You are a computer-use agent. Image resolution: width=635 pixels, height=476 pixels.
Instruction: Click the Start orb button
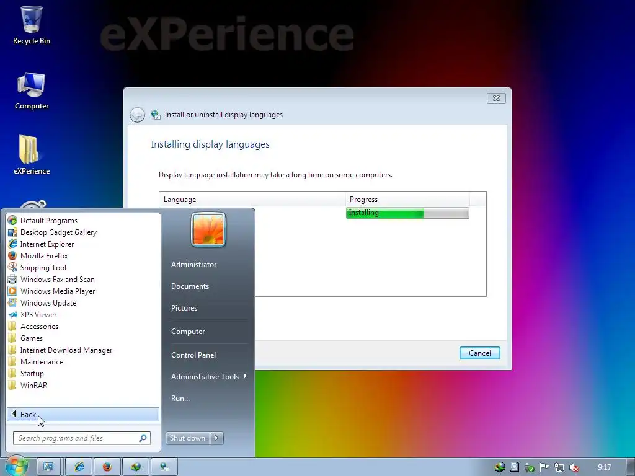coord(16,466)
